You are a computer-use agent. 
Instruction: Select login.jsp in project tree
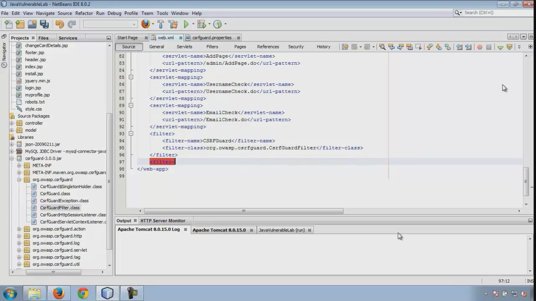pos(33,88)
